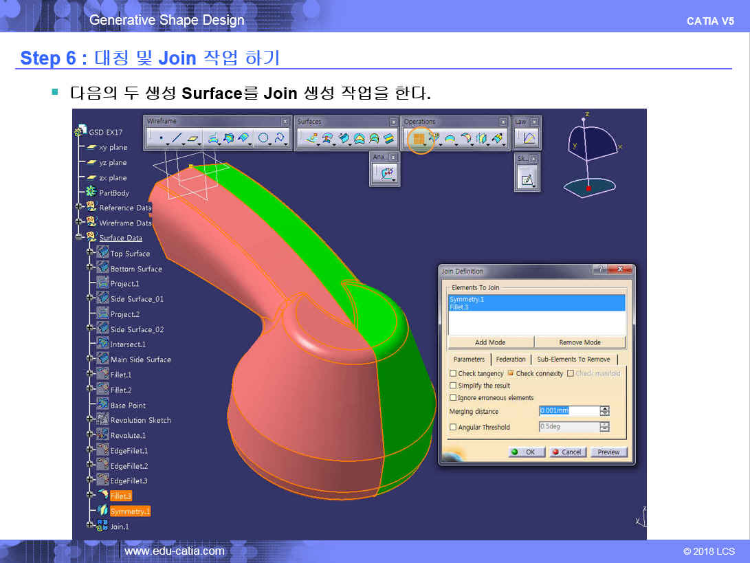Click the Preview button

[x=608, y=452]
